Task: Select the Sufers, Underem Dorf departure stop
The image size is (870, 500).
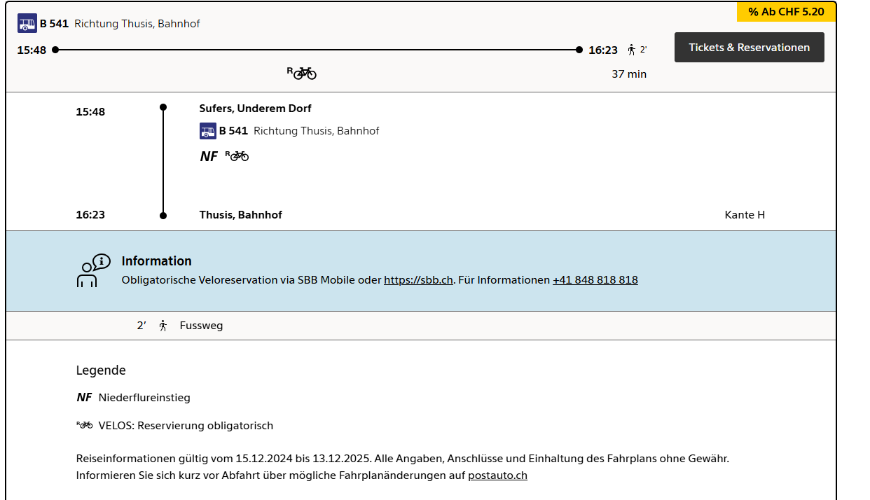Action: [255, 109]
